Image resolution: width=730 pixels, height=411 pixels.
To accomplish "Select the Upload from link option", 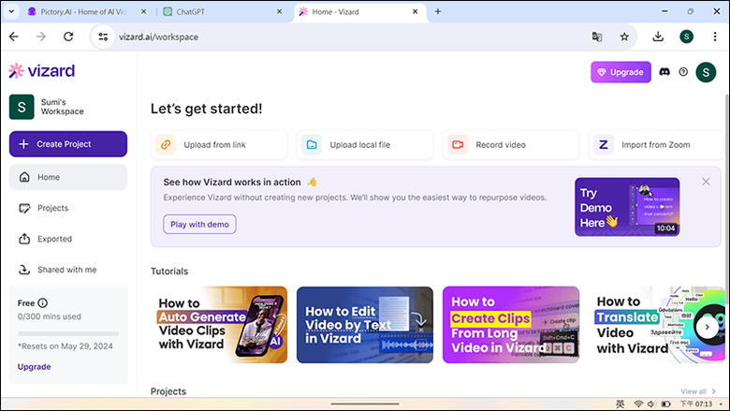I will 219,145.
